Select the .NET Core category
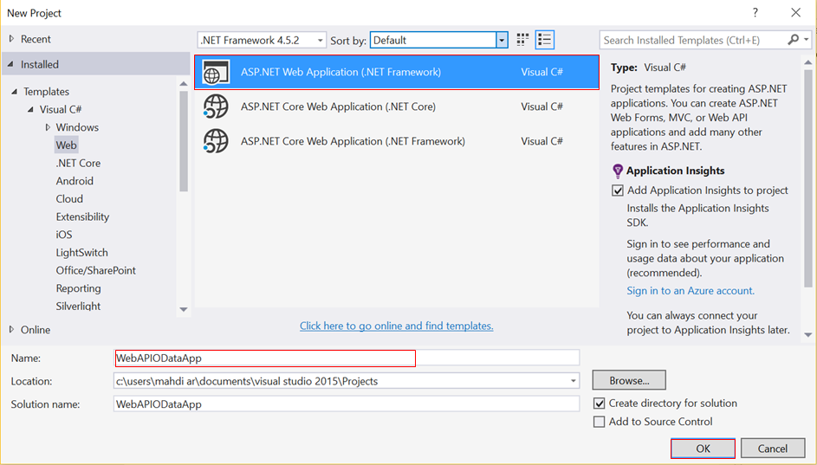This screenshot has height=465, width=817. click(x=78, y=163)
